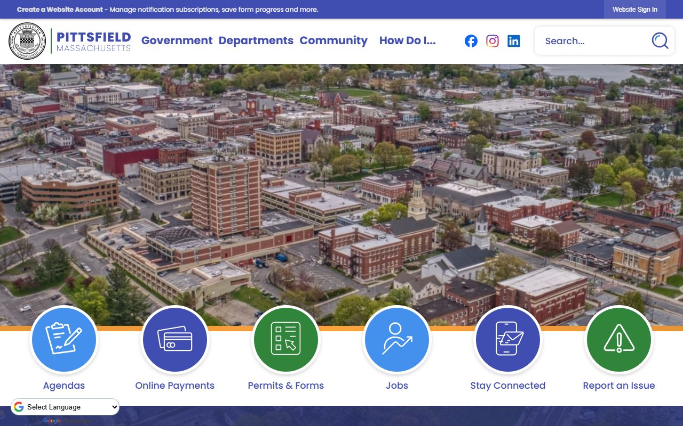
Task: Open the Stay Connected text link
Action: pos(508,386)
